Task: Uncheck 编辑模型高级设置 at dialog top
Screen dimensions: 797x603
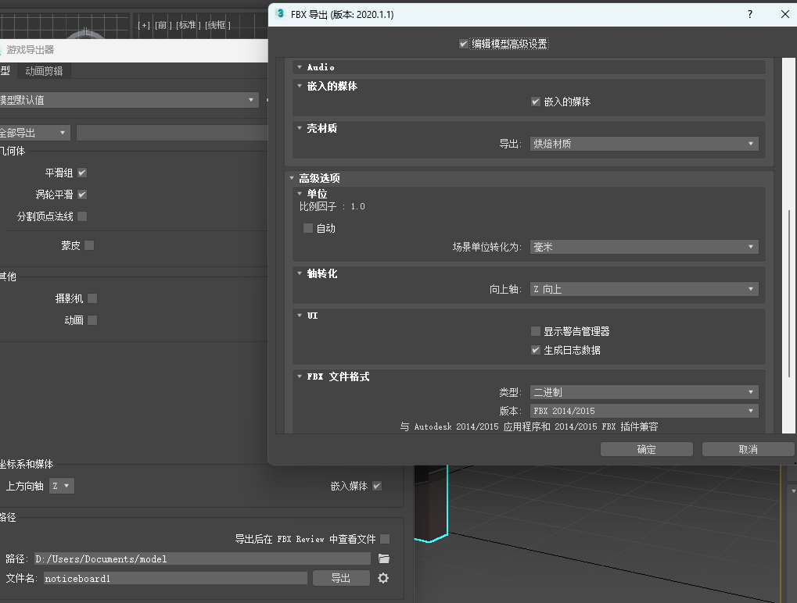Action: click(464, 43)
